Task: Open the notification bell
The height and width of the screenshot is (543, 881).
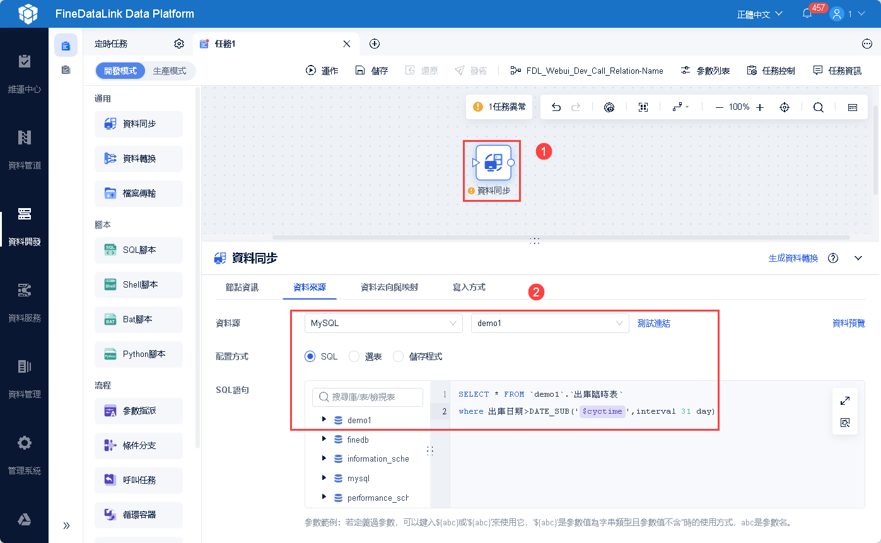Action: tap(807, 13)
